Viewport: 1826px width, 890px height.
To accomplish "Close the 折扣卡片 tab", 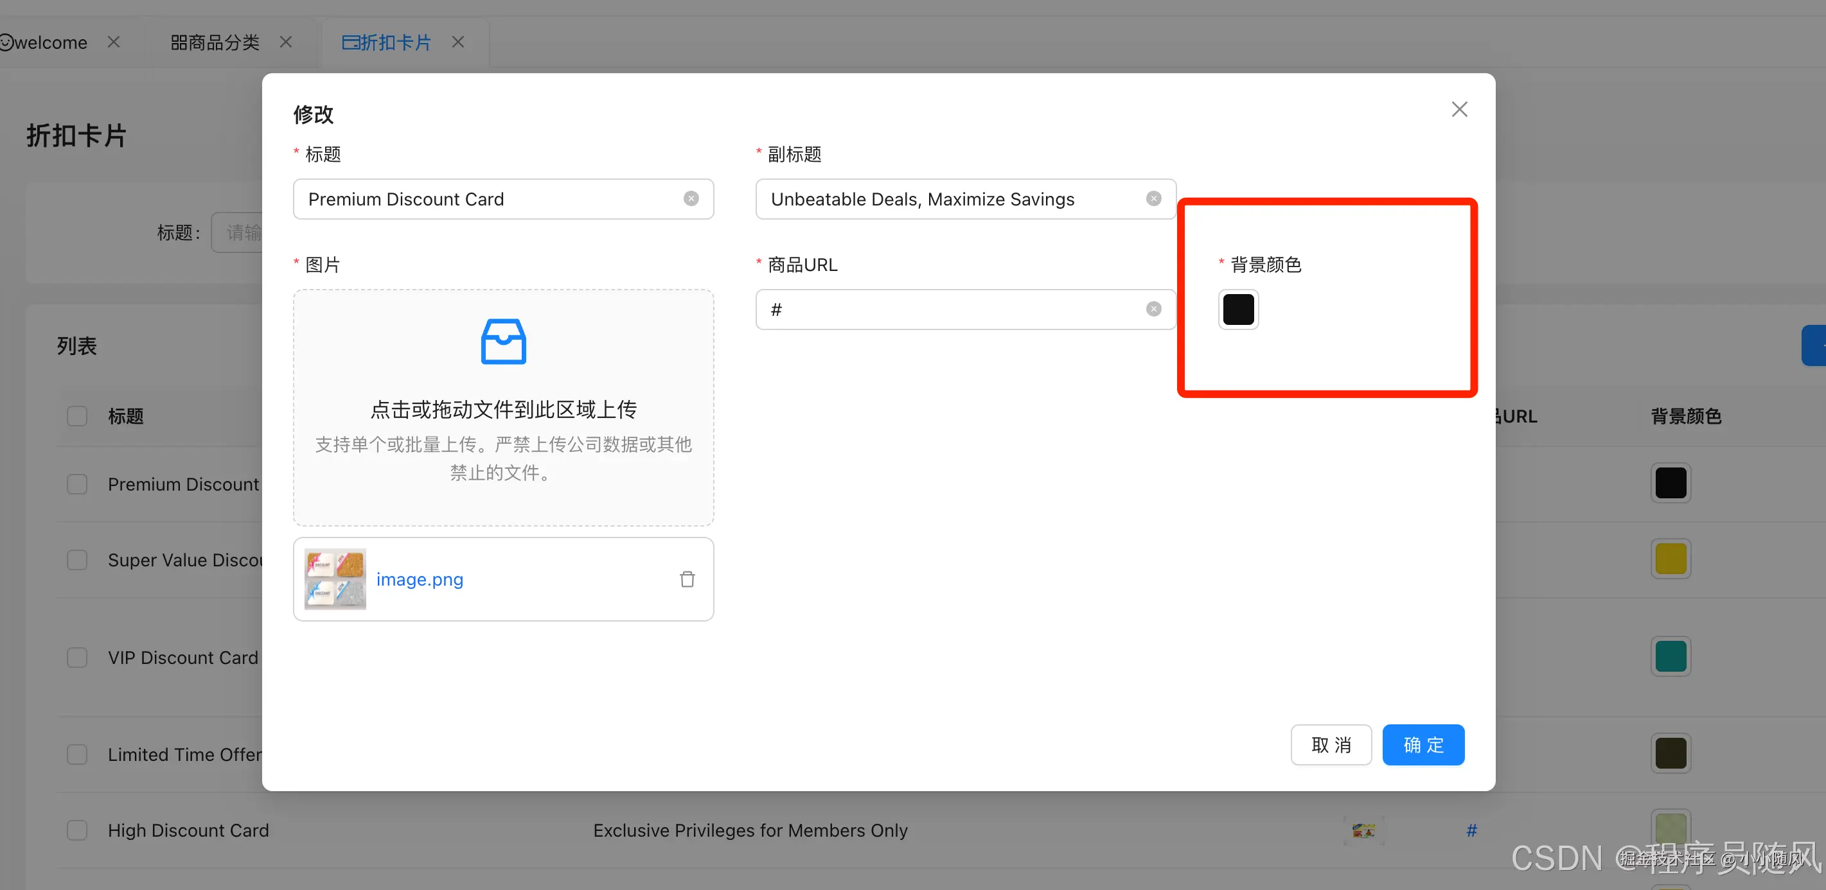I will coord(458,42).
